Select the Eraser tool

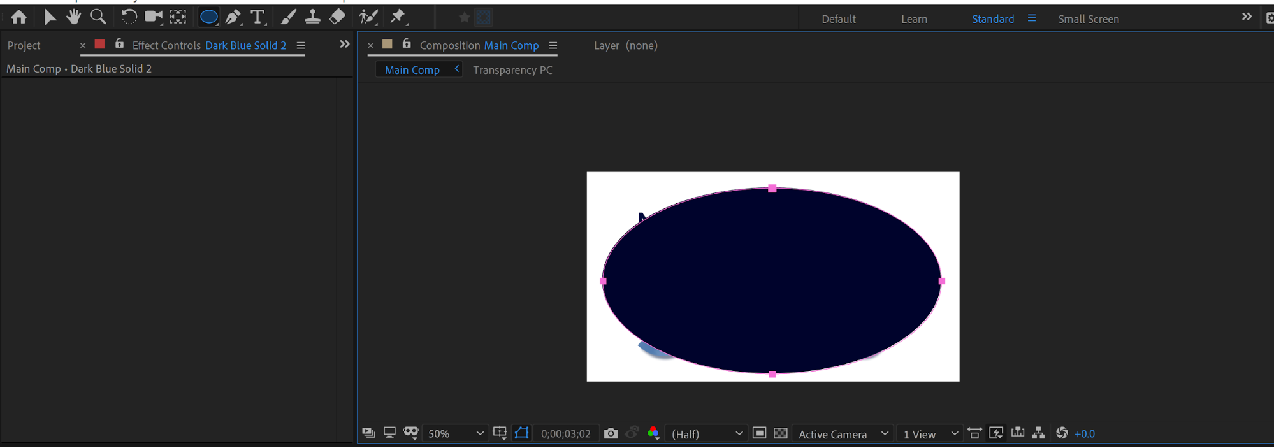(x=337, y=17)
